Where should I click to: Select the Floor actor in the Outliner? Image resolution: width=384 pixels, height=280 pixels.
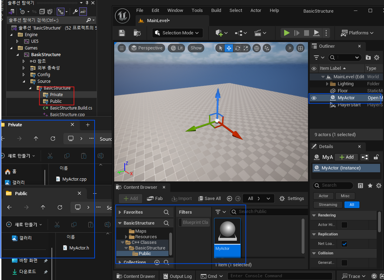(x=343, y=91)
